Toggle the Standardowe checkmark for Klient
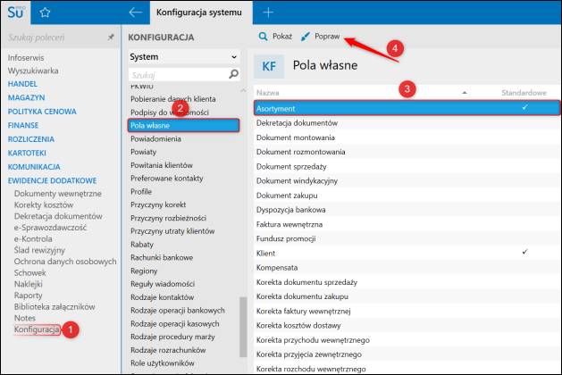The height and width of the screenshot is (375, 562). (524, 252)
